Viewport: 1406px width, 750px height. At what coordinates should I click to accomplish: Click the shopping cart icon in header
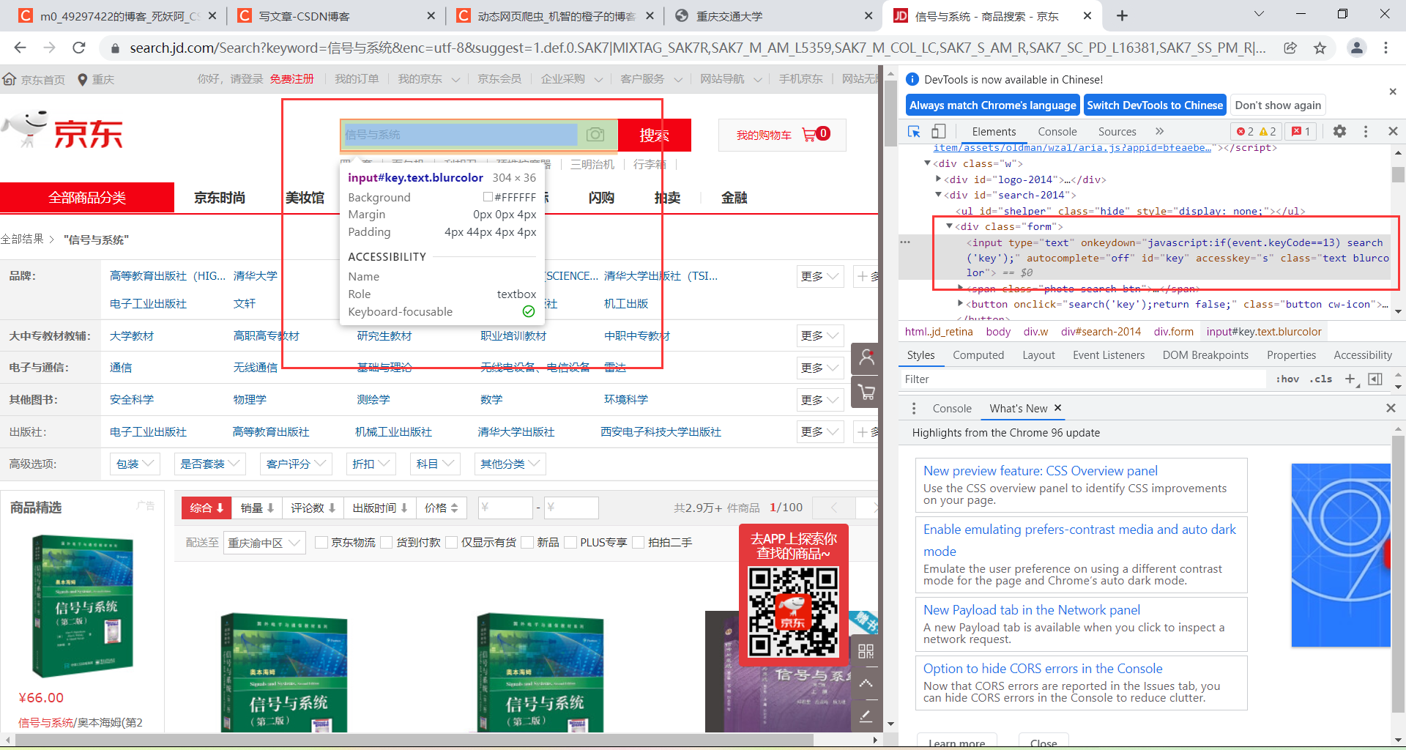(809, 135)
